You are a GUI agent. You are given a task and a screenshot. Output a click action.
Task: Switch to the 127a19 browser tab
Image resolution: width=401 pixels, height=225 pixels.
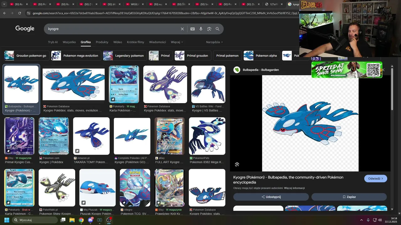click(x=274, y=4)
